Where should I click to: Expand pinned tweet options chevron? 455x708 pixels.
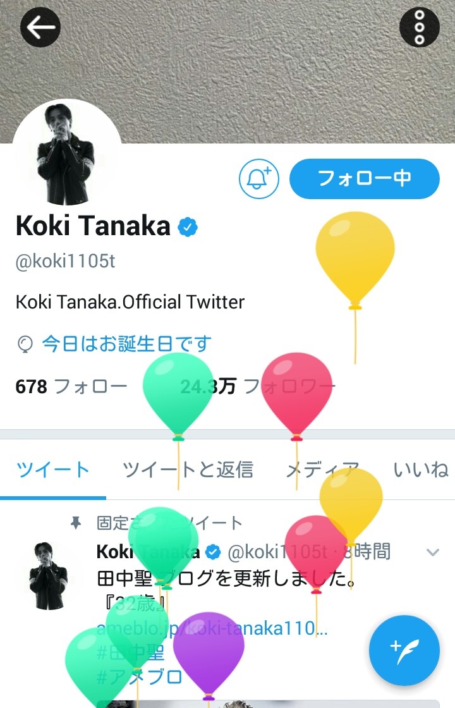pyautogui.click(x=432, y=552)
